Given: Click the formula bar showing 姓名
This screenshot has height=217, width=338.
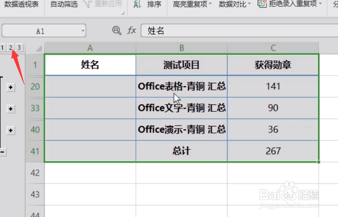Looking at the screenshot, I should (x=239, y=31).
